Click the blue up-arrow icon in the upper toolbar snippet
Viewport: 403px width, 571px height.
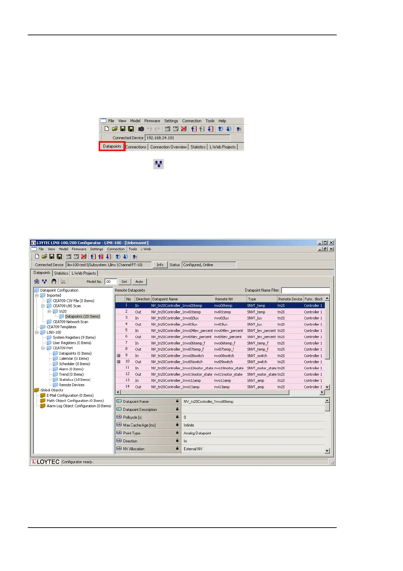point(220,129)
